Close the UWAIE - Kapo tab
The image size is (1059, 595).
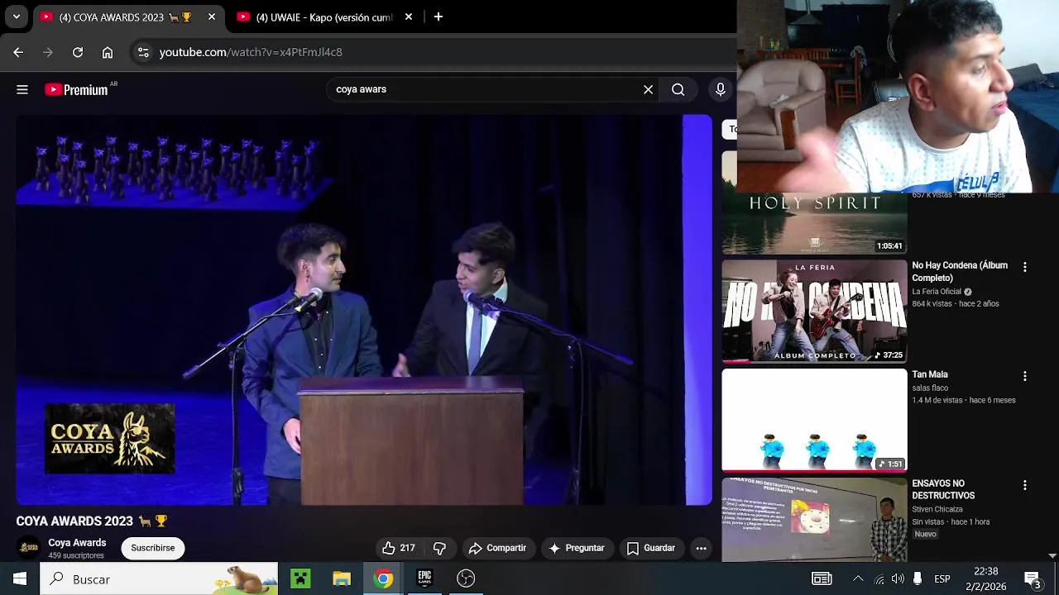pyautogui.click(x=409, y=17)
